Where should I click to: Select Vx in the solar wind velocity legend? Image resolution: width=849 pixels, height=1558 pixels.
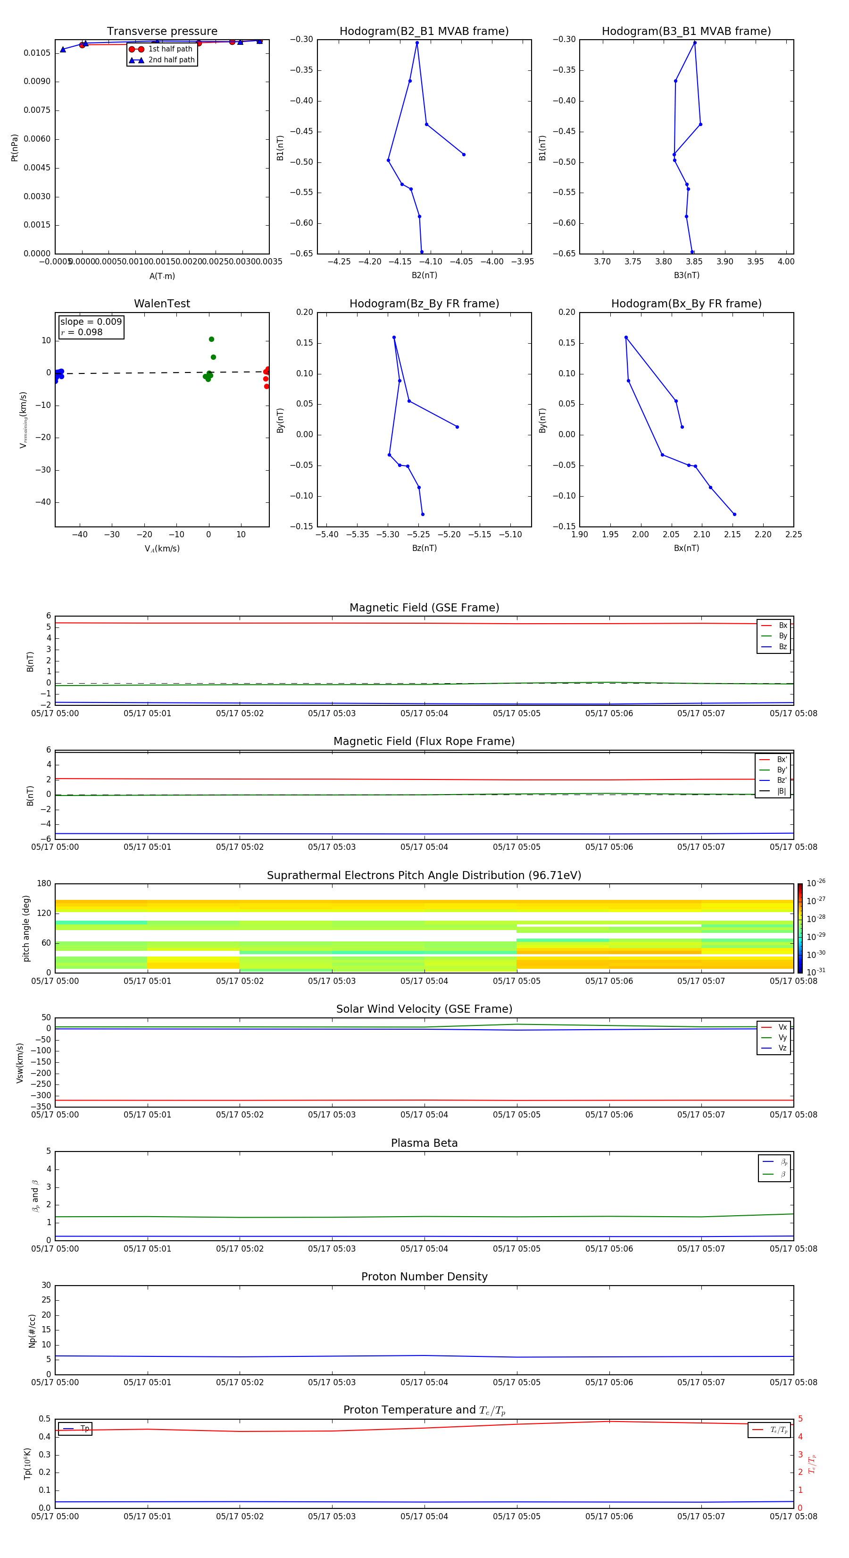(774, 1028)
